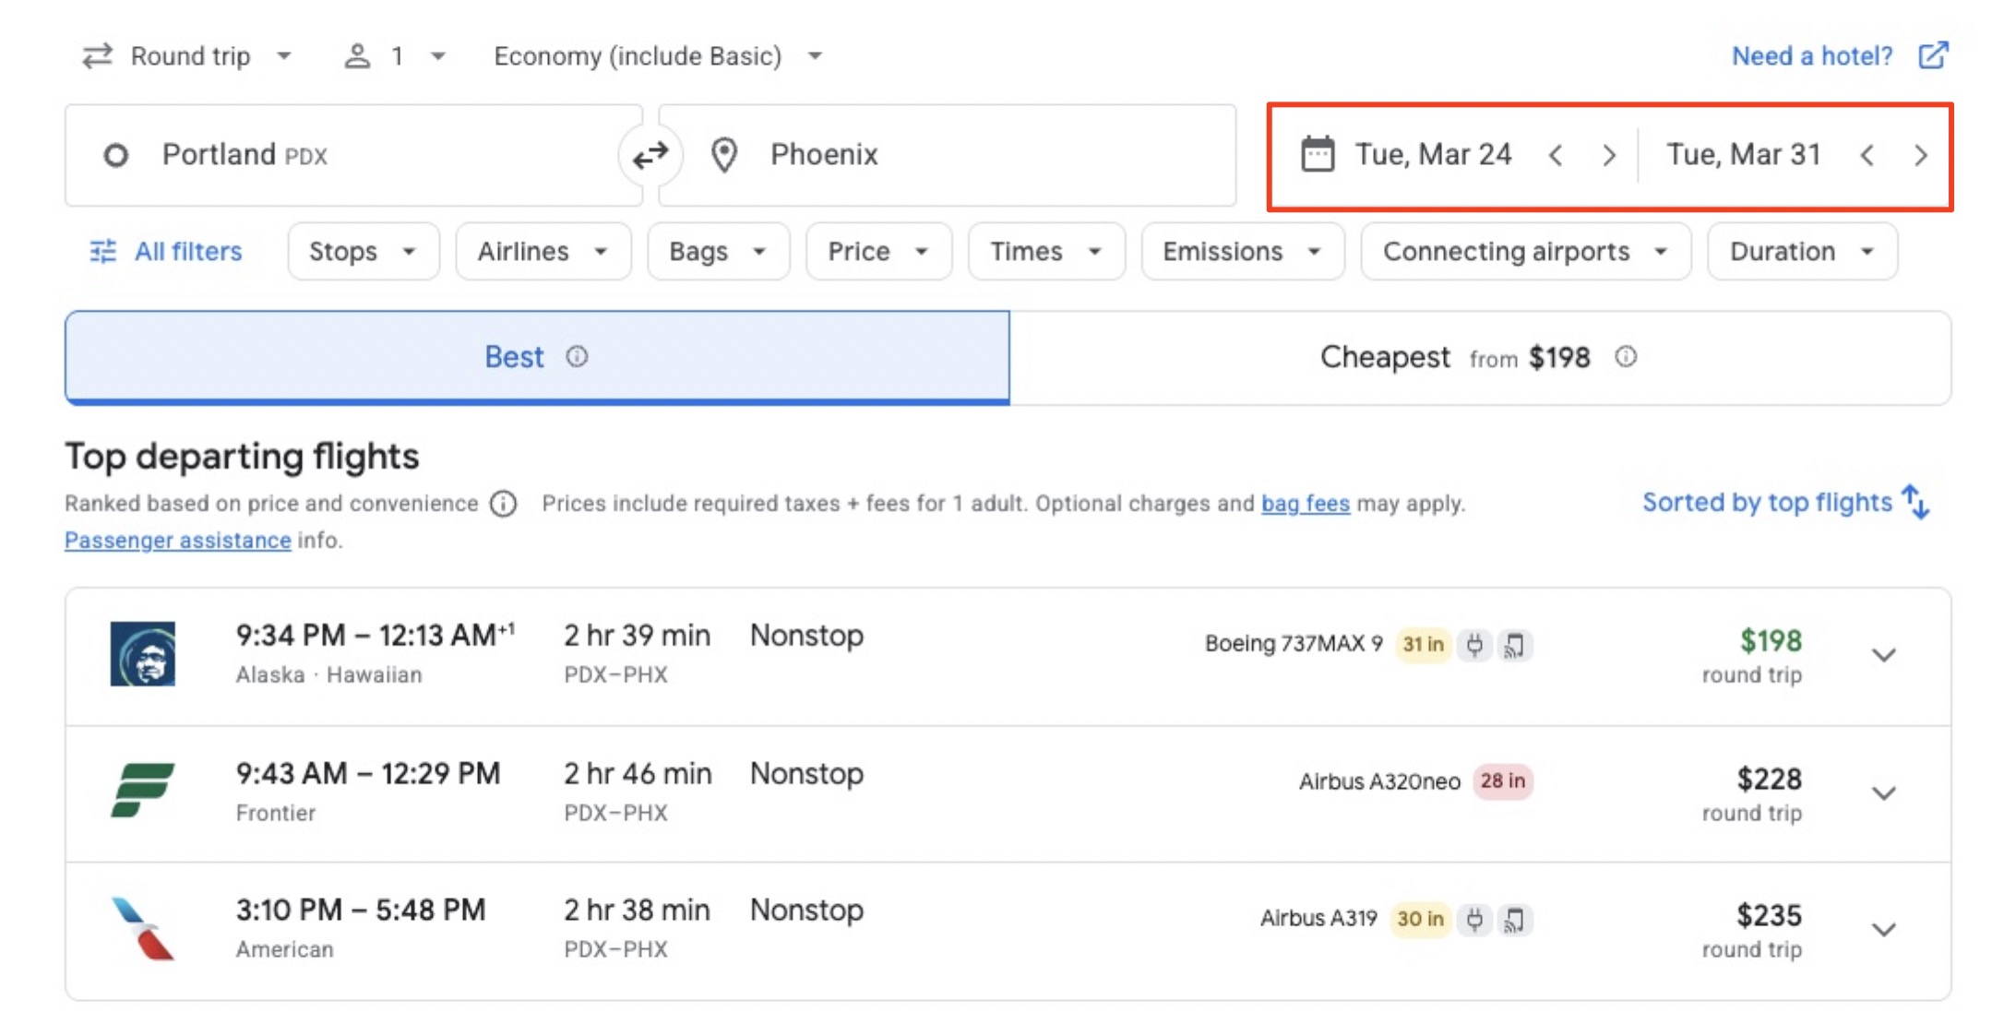Click the streaming media icon on American flight
This screenshot has height=1024, width=2004.
pos(1512,919)
